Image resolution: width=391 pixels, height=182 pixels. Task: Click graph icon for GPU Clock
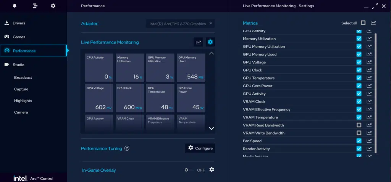click(x=369, y=70)
